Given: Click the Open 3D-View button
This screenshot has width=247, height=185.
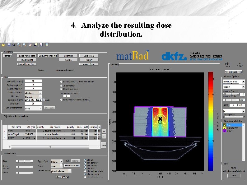Looking at the screenshot, I should (x=72, y=166).
